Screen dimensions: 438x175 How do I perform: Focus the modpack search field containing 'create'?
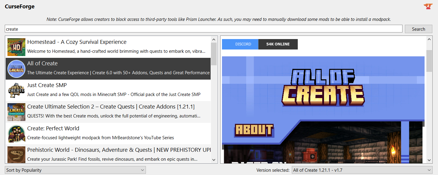click(x=203, y=29)
